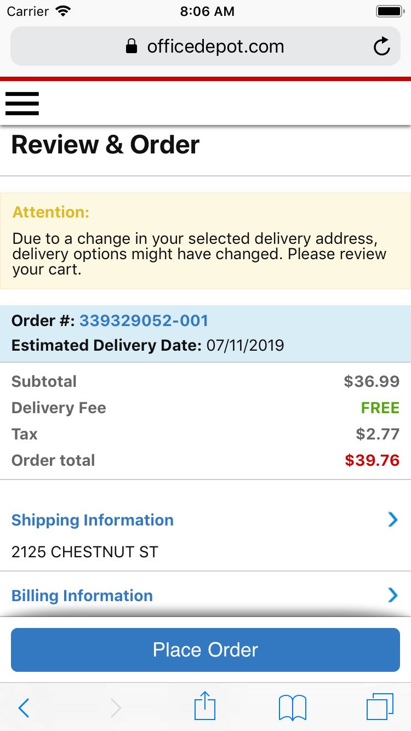
Task: Expand the Shipping Information section
Action: pos(92,520)
